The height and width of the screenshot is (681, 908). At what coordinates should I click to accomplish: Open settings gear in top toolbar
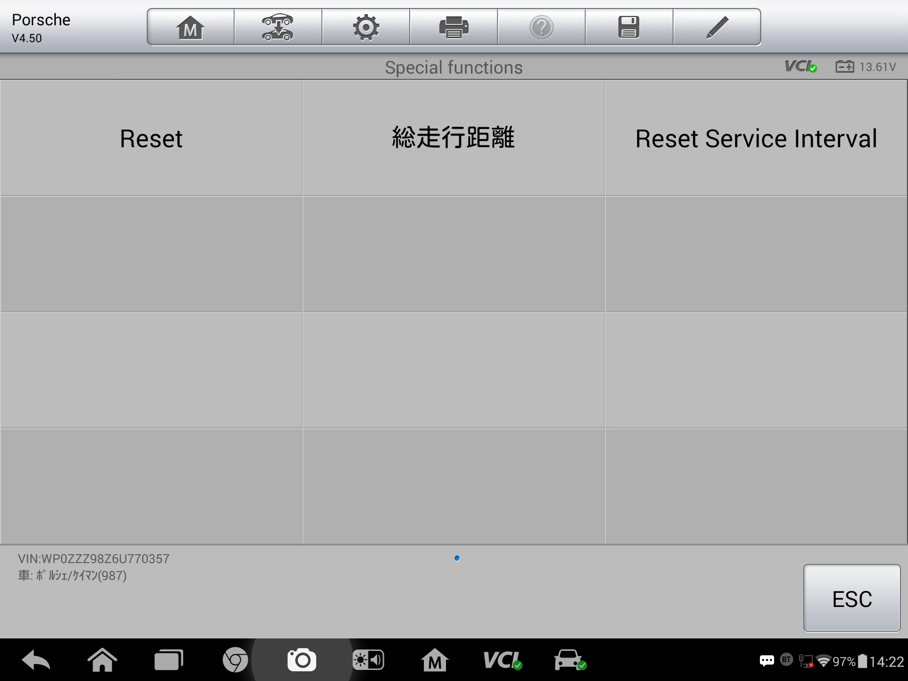pos(366,27)
